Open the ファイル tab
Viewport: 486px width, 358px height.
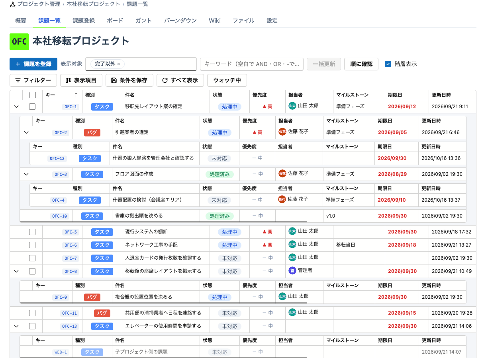click(243, 21)
